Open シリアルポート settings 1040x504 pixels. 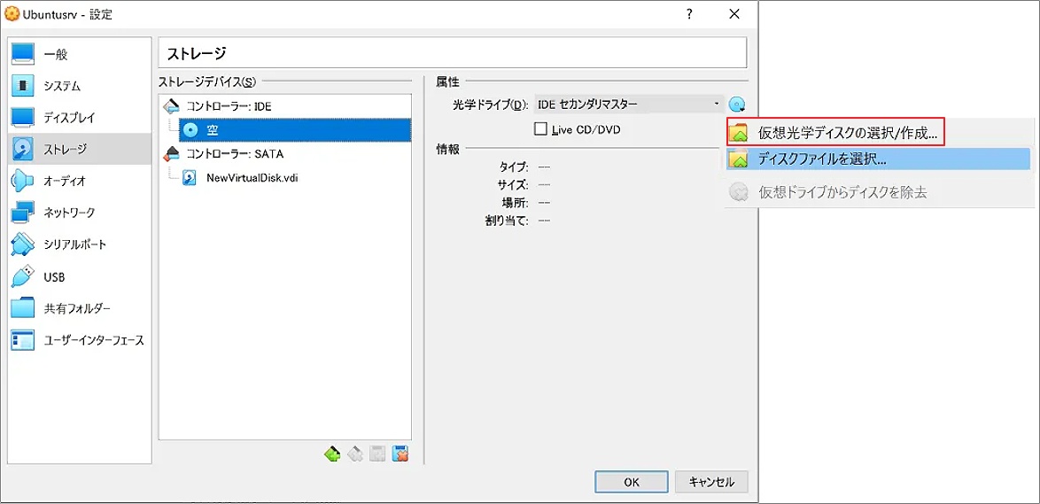80,244
